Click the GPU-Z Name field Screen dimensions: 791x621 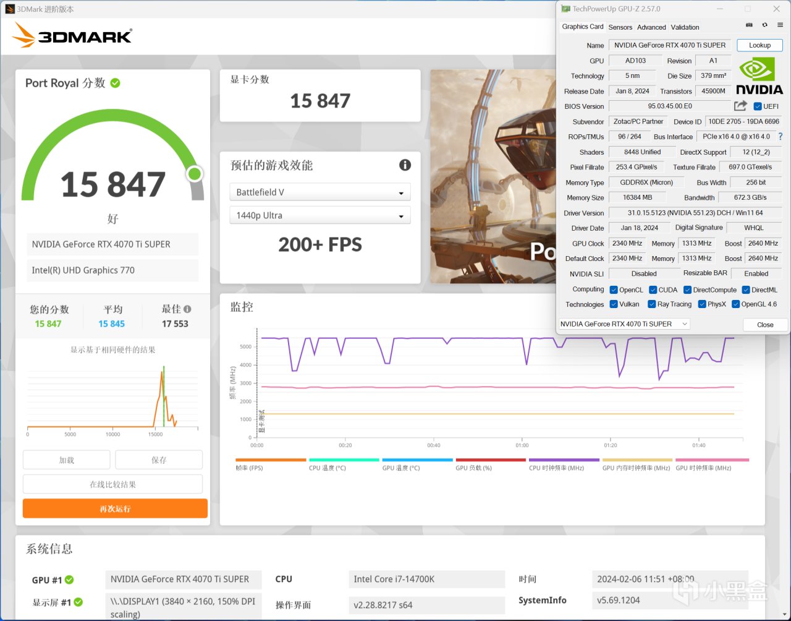coord(670,45)
